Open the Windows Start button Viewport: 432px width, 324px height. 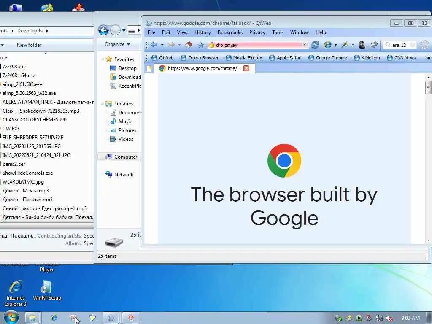[11, 317]
